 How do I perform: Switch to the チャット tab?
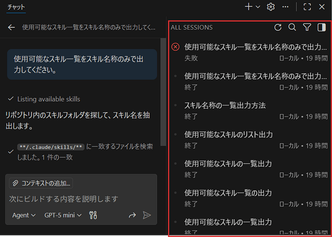coord(16,7)
